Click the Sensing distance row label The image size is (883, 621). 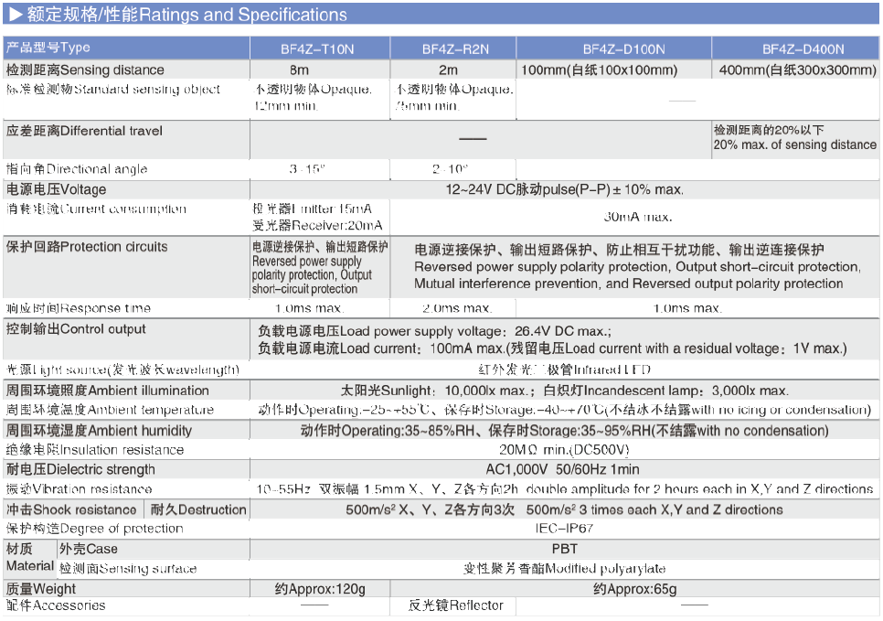click(x=85, y=70)
